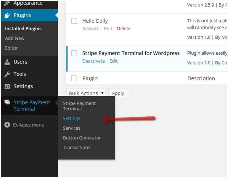Image resolution: width=230 pixels, height=179 pixels.
Task: Select Add New under Plugins
Action: [15, 38]
